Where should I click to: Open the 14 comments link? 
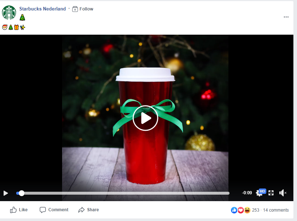(x=276, y=210)
